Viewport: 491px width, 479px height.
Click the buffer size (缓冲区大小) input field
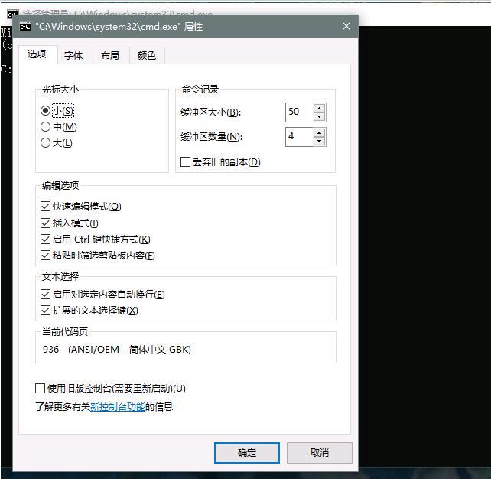pyautogui.click(x=298, y=112)
